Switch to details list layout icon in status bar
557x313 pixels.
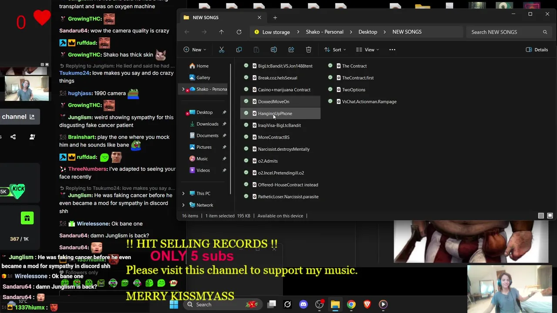[541, 216]
